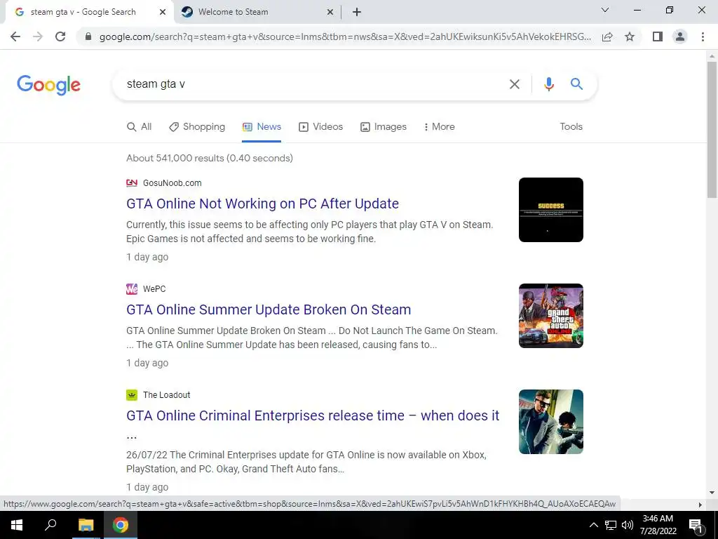Click the About 541,000 results text
The width and height of the screenshot is (718, 539).
[210, 158]
